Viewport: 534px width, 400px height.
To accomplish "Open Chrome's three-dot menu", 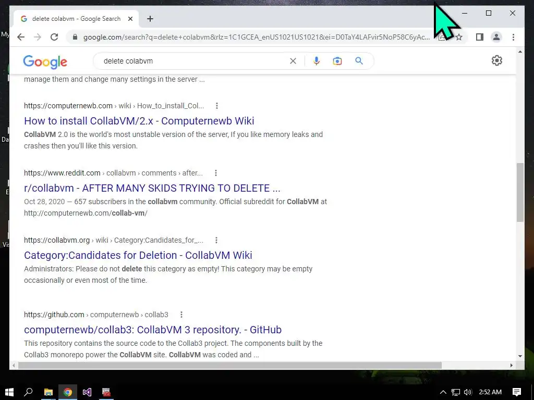I will [513, 37].
